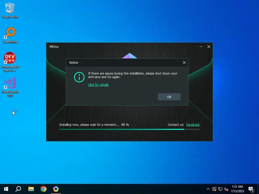Click the MEmu logo atop the installer
Viewport: 259px width, 194px height.
[129, 56]
